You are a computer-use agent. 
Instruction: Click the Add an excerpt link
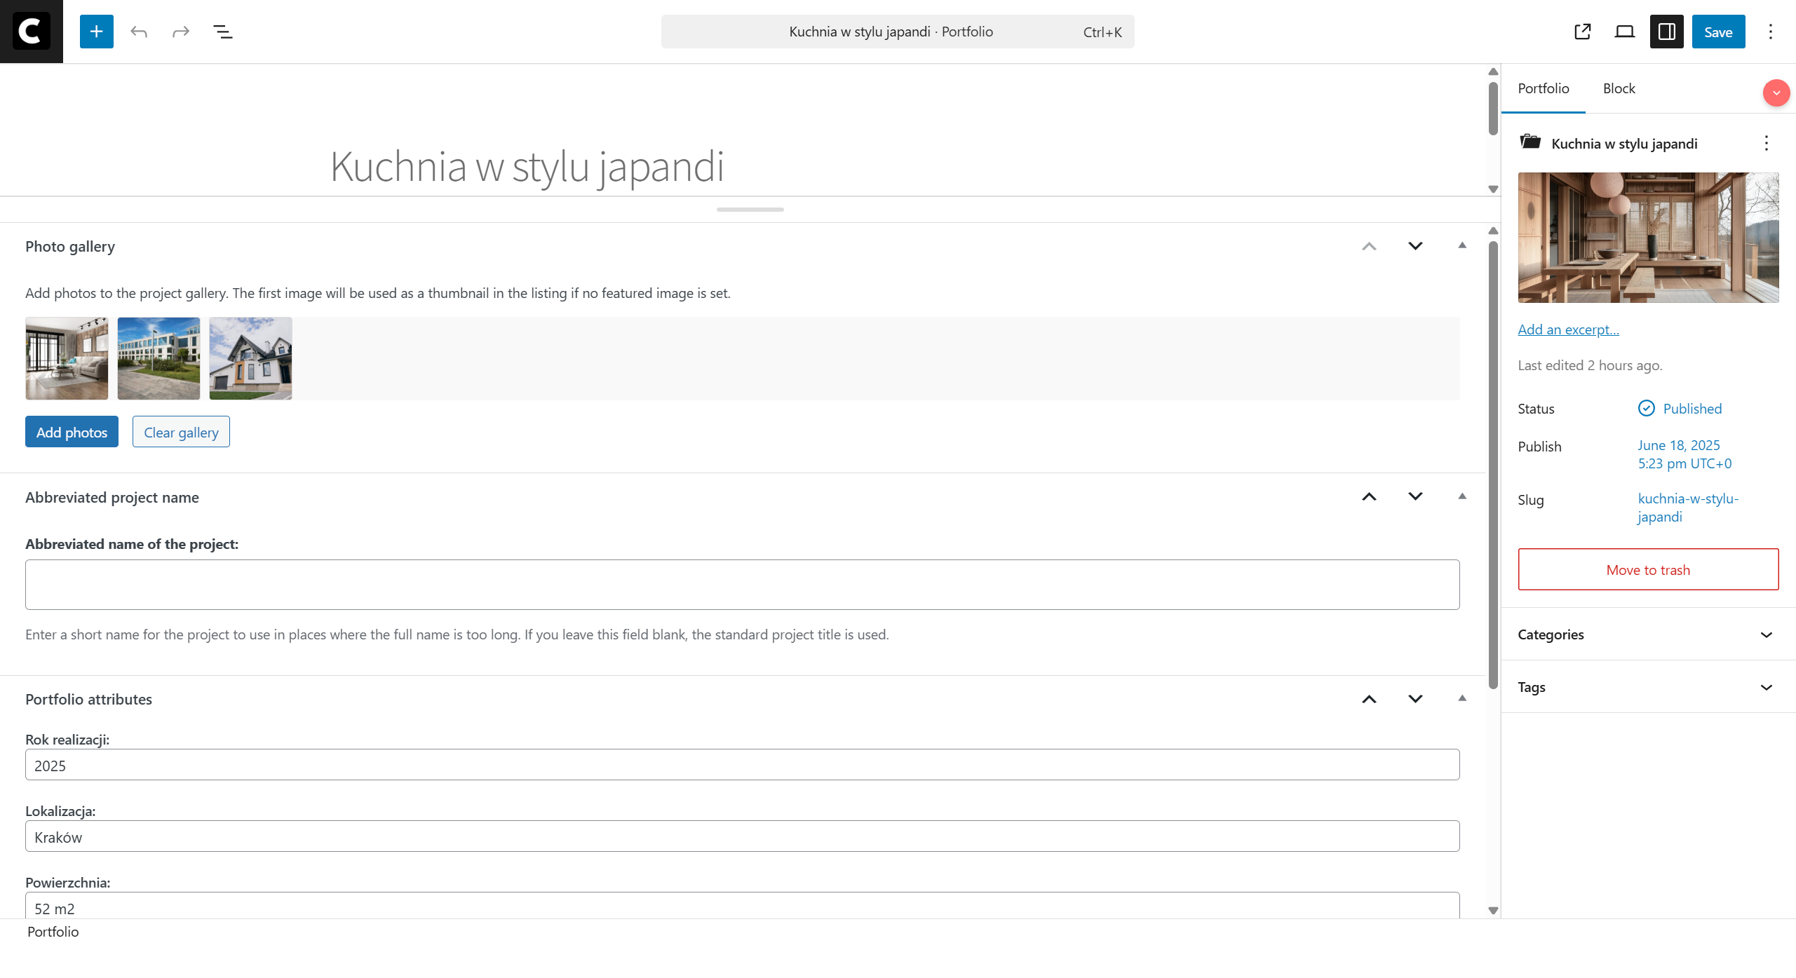pyautogui.click(x=1568, y=329)
